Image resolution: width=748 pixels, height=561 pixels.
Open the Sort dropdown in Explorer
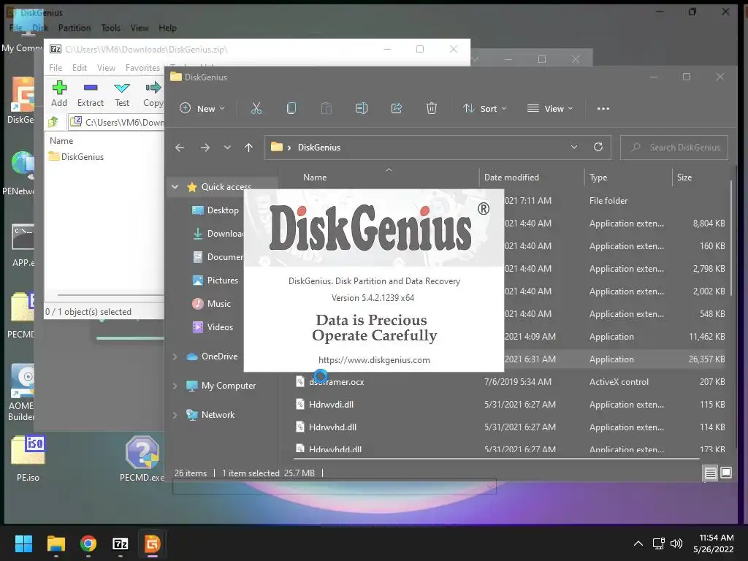(x=485, y=109)
